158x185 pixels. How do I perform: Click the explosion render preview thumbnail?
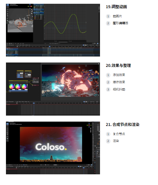(70, 81)
